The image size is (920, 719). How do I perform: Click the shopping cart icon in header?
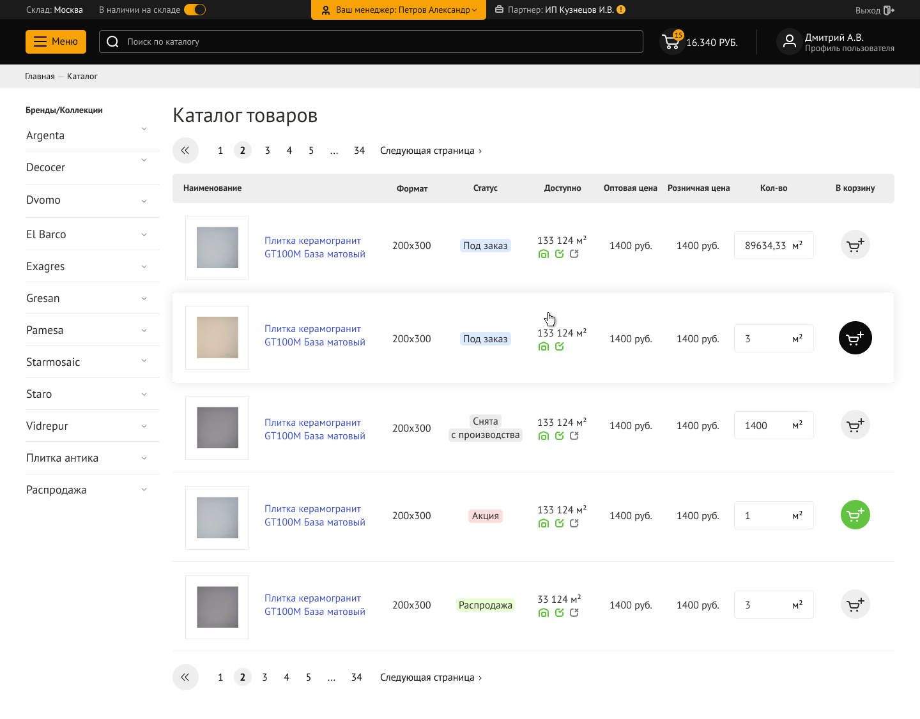coord(671,42)
